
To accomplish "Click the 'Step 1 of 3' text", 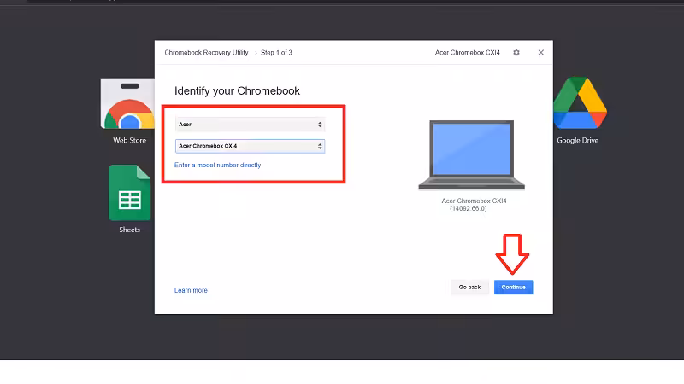I will tap(276, 53).
